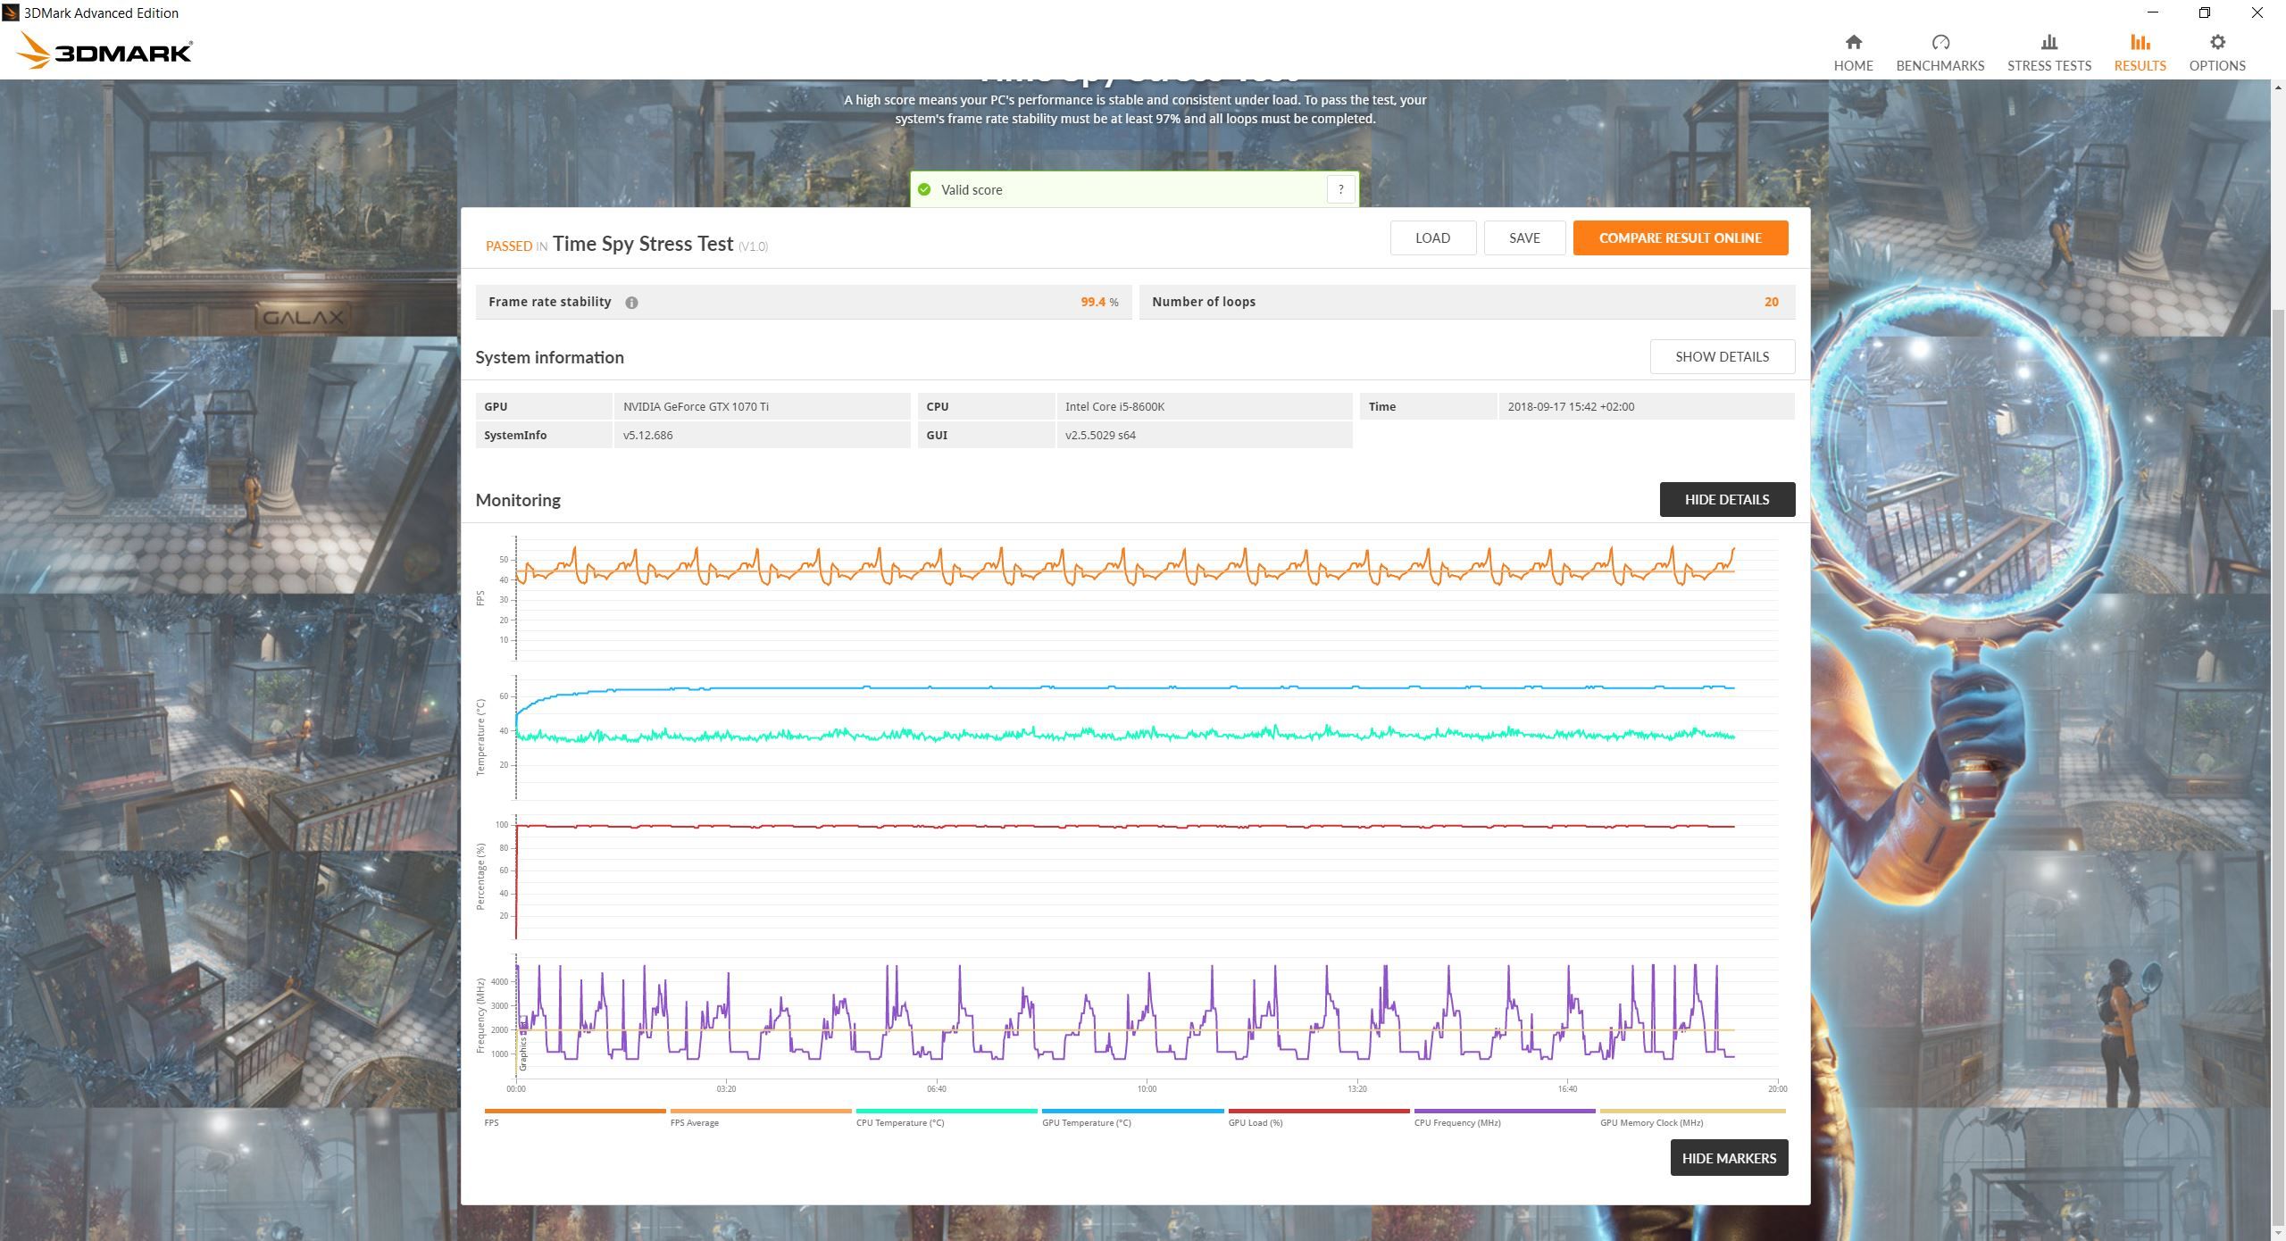
Task: Open the Results bar chart icon
Action: pos(2140,42)
